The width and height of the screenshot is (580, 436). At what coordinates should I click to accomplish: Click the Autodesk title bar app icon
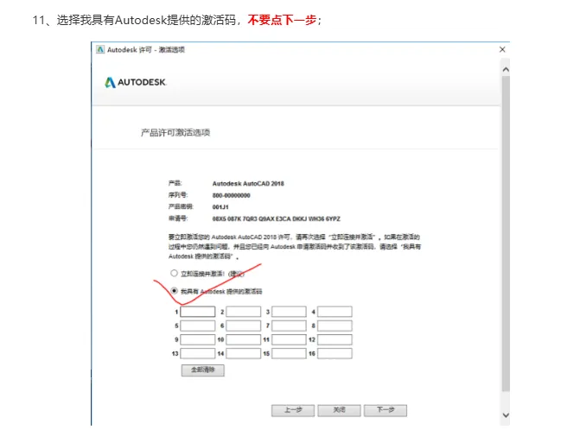(x=100, y=49)
